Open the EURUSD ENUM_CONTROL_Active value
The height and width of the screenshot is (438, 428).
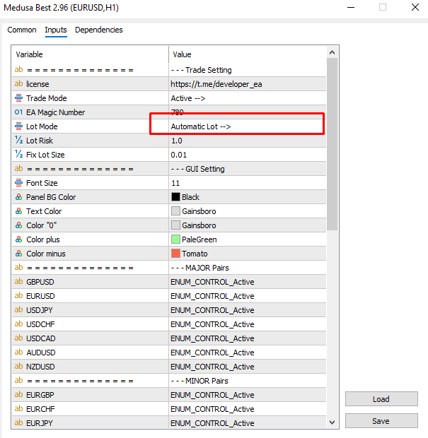248,296
